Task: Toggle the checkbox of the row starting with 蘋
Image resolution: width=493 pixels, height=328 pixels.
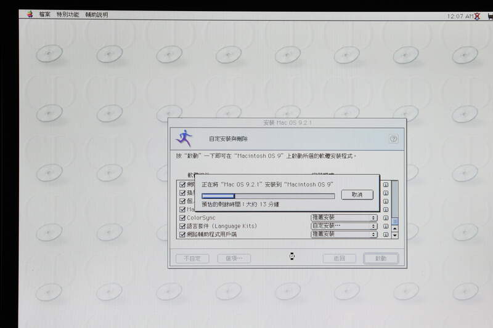Action: click(x=182, y=193)
